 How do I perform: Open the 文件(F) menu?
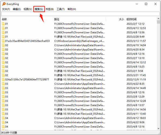pos(6,9)
